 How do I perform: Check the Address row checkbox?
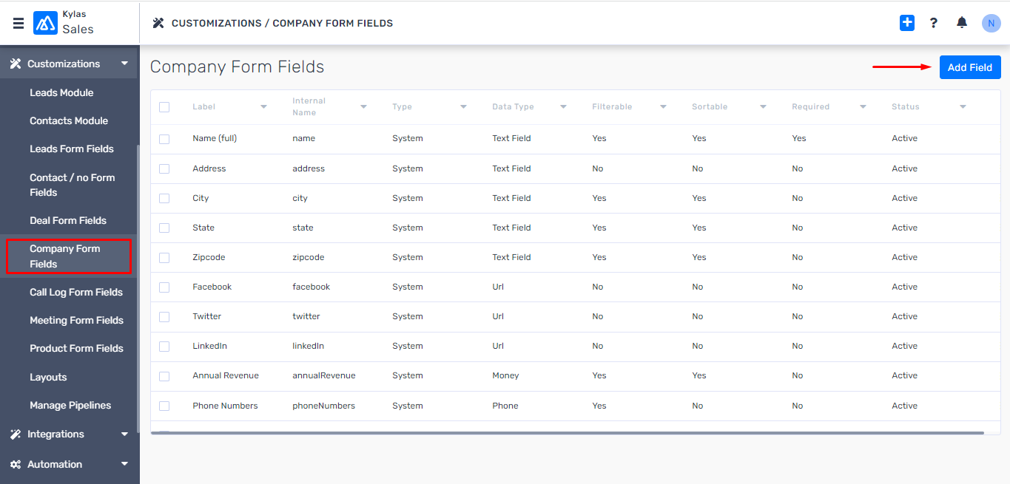[x=164, y=168]
